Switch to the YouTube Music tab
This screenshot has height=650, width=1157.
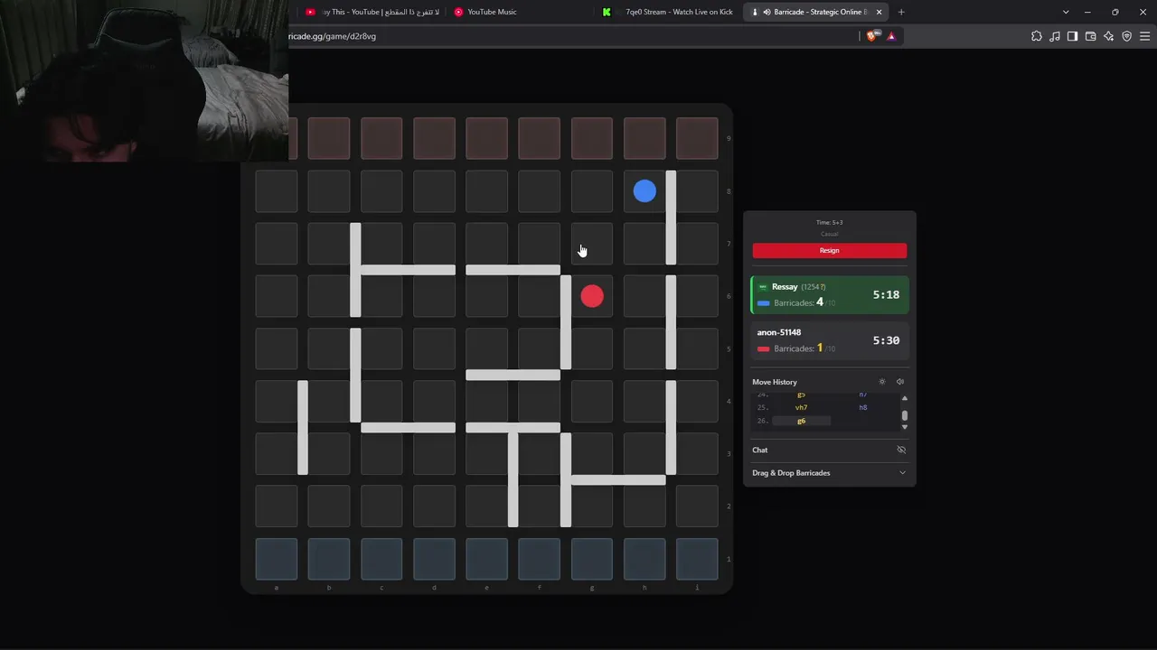(520, 12)
